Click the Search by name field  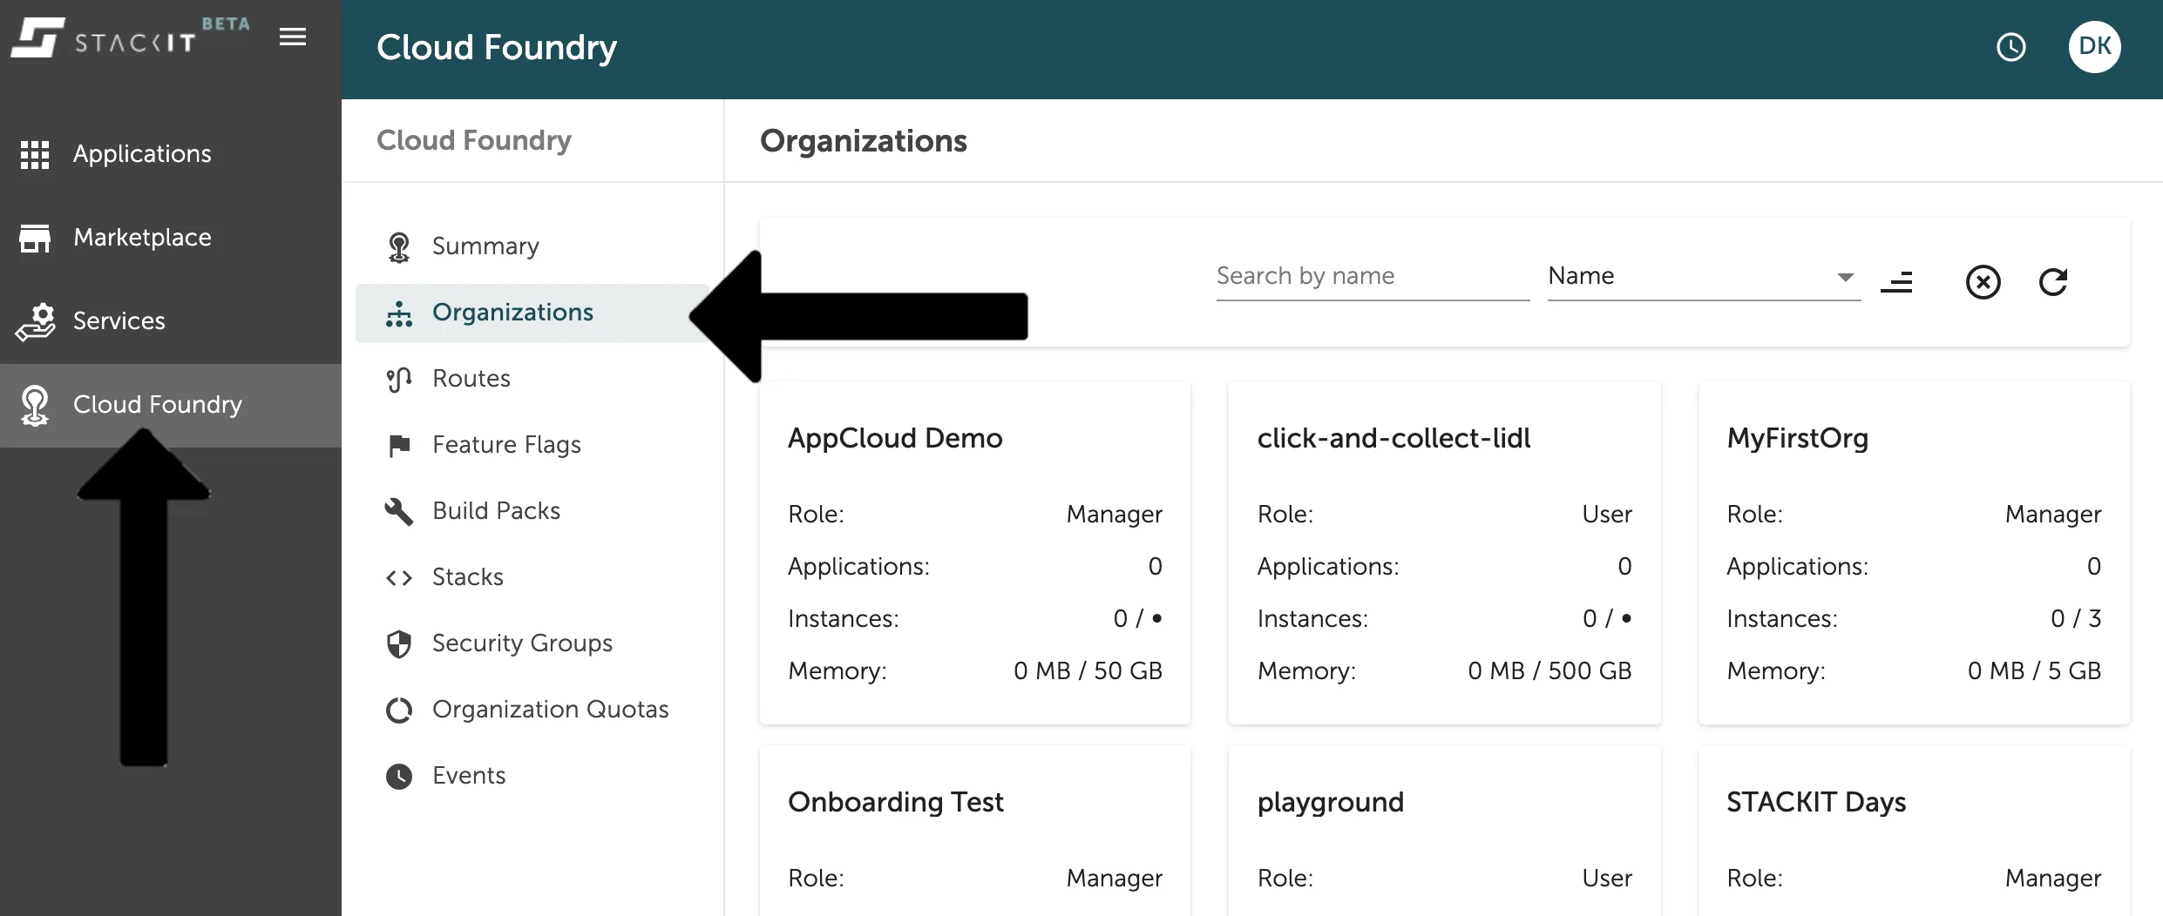tap(1373, 275)
